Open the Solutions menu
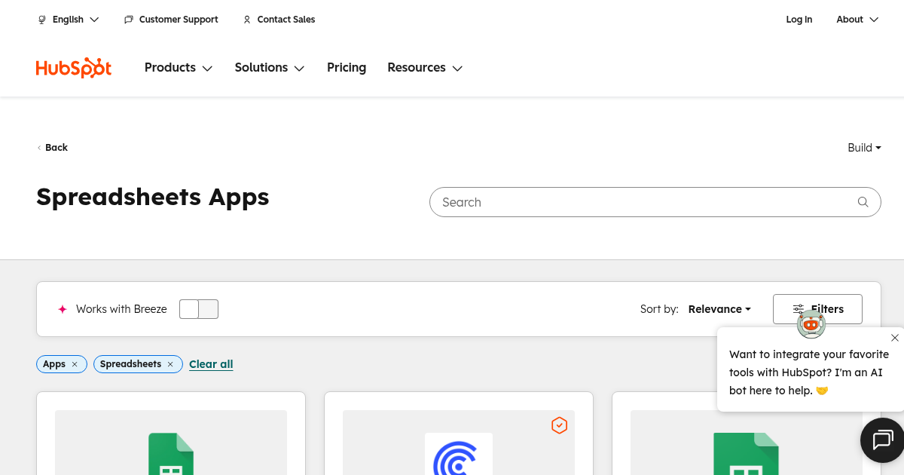This screenshot has width=904, height=475. coord(270,68)
